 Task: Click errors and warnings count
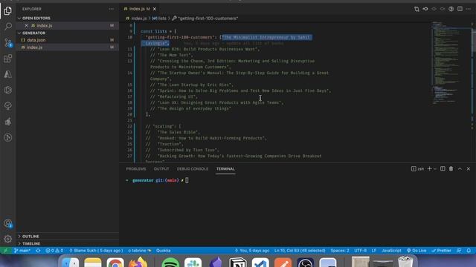pyautogui.click(x=54, y=251)
